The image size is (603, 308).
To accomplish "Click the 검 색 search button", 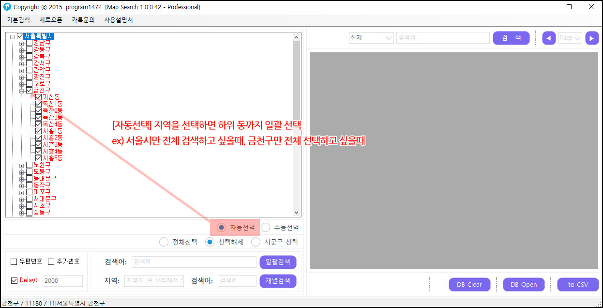I will tap(511, 38).
